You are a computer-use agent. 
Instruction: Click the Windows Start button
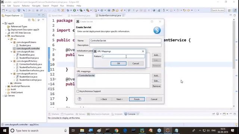click(4, 131)
